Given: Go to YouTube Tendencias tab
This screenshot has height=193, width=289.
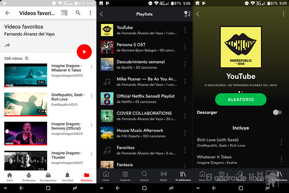Looking at the screenshot, I should pos(29,177).
